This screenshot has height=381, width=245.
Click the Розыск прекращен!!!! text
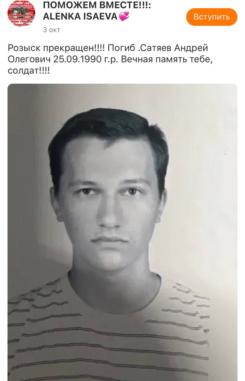[56, 48]
